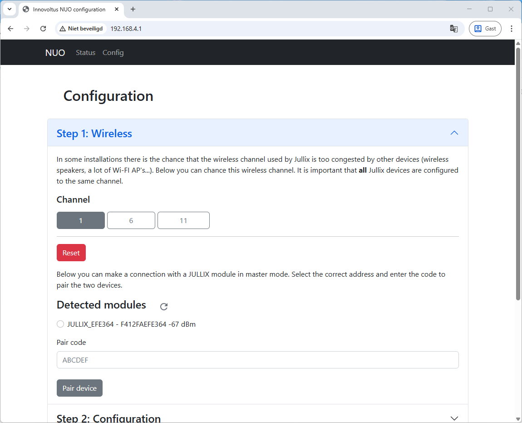This screenshot has height=423, width=522.
Task: Open the Chrome three-dot menu
Action: tap(512, 29)
